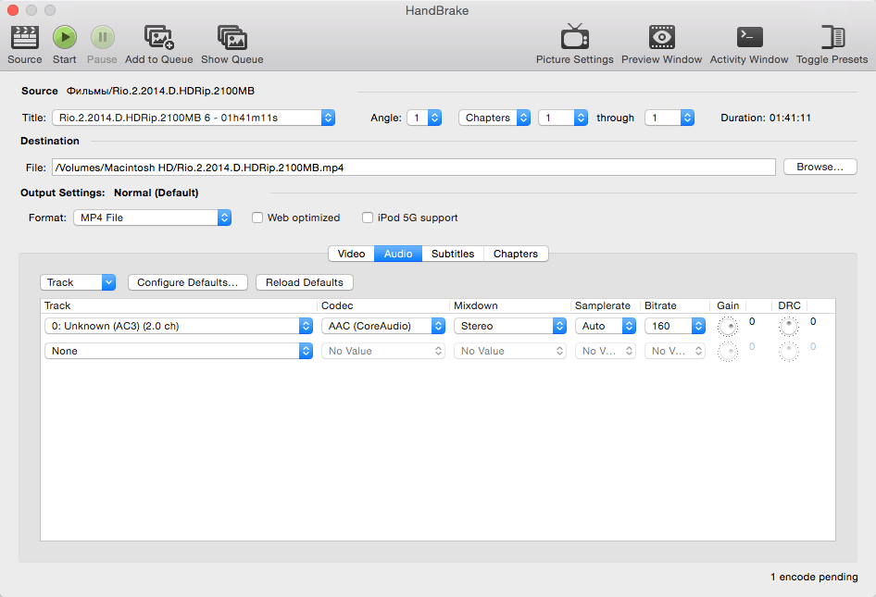This screenshot has height=597, width=876.
Task: Click the 'Duration: 01:41:11' text
Action: point(766,118)
